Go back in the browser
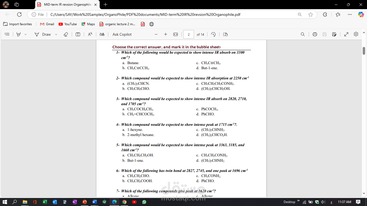 click(x=8, y=14)
